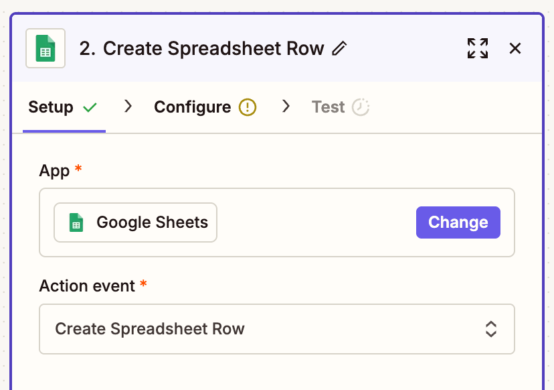This screenshot has height=390, width=554.
Task: Click the step title "2. Create Spreadsheet Row"
Action: 201,48
